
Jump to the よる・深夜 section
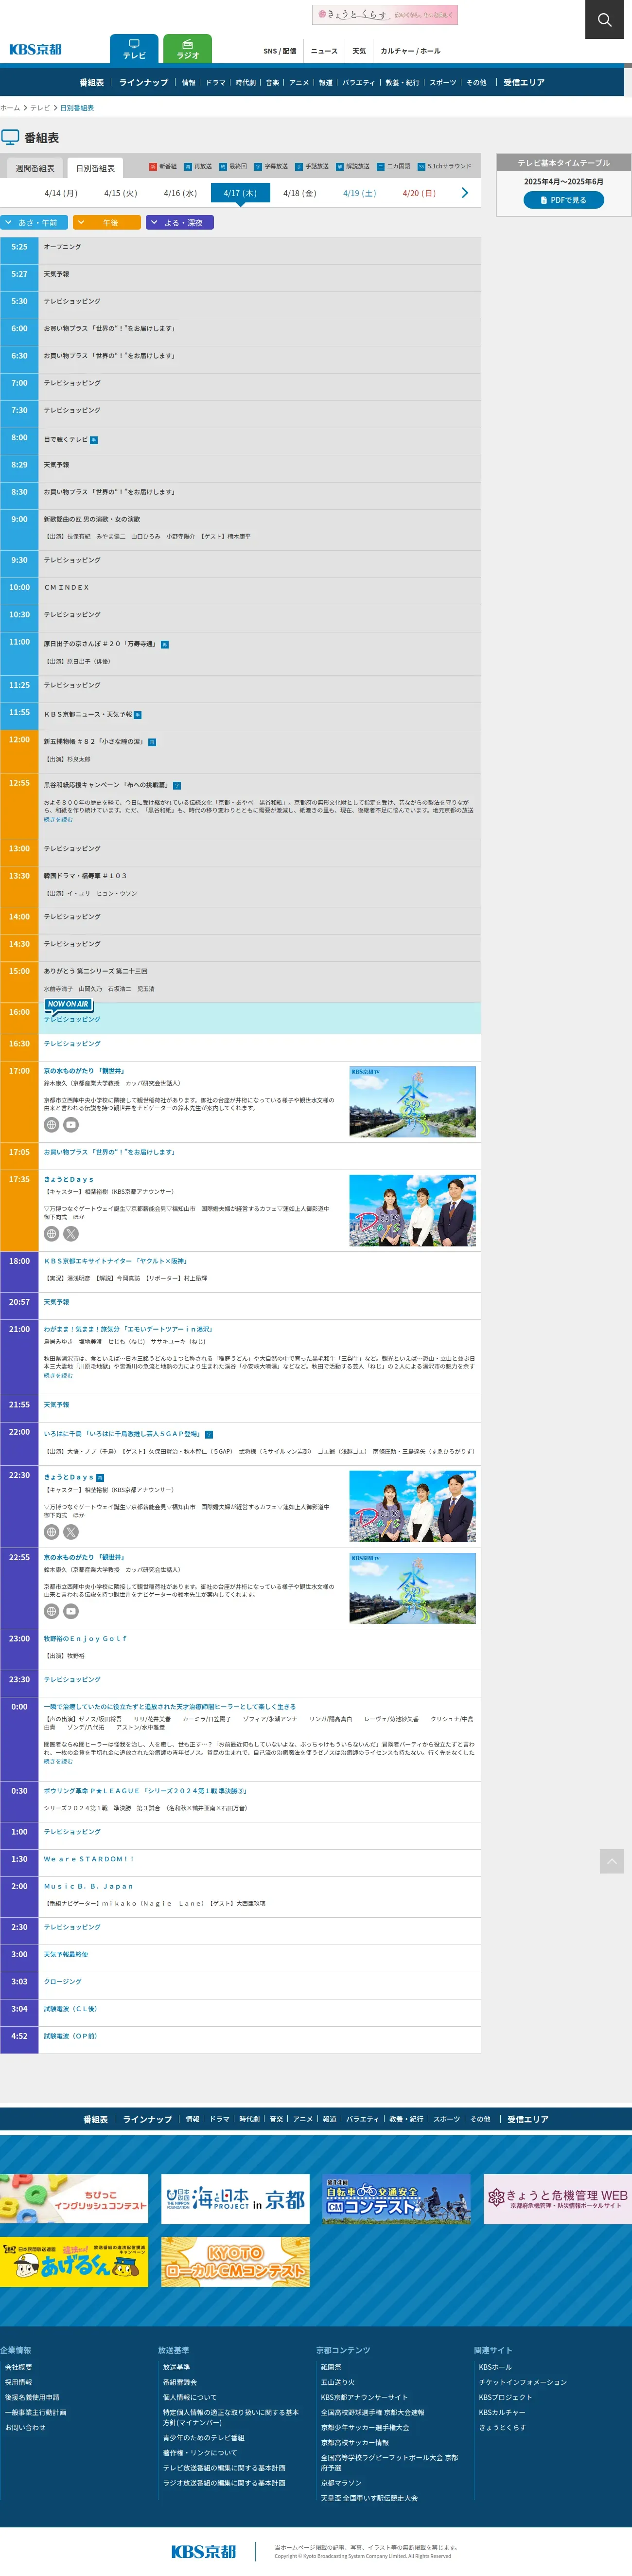180,223
